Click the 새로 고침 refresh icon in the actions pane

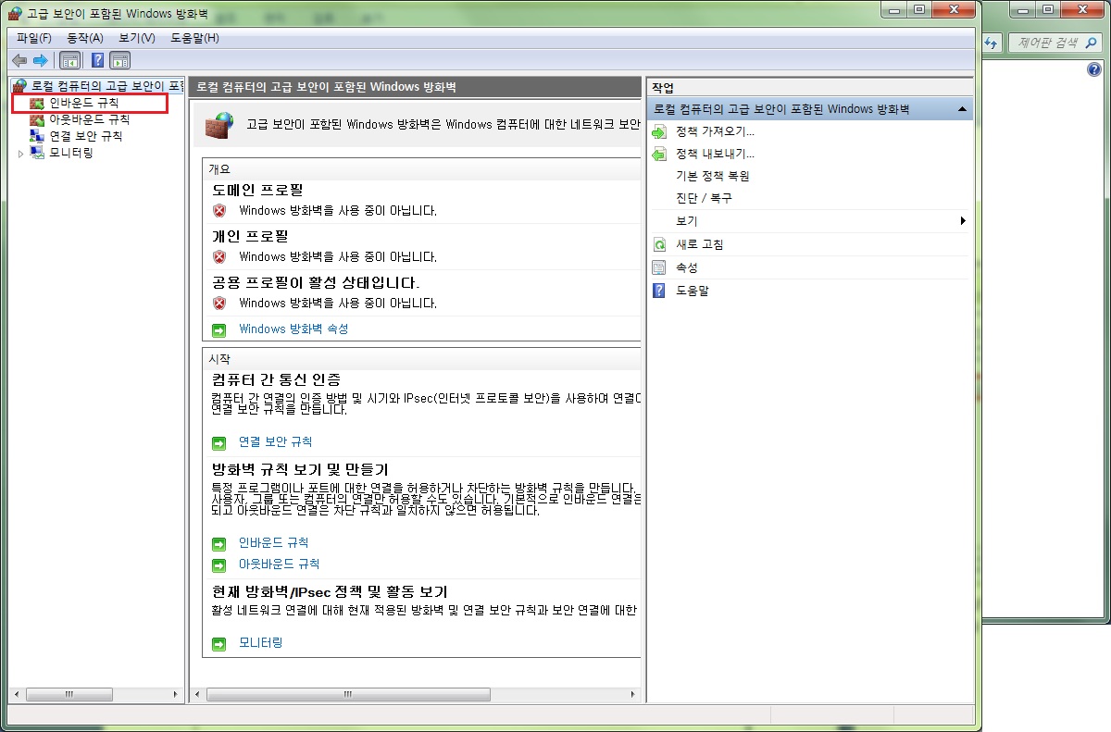tap(659, 245)
